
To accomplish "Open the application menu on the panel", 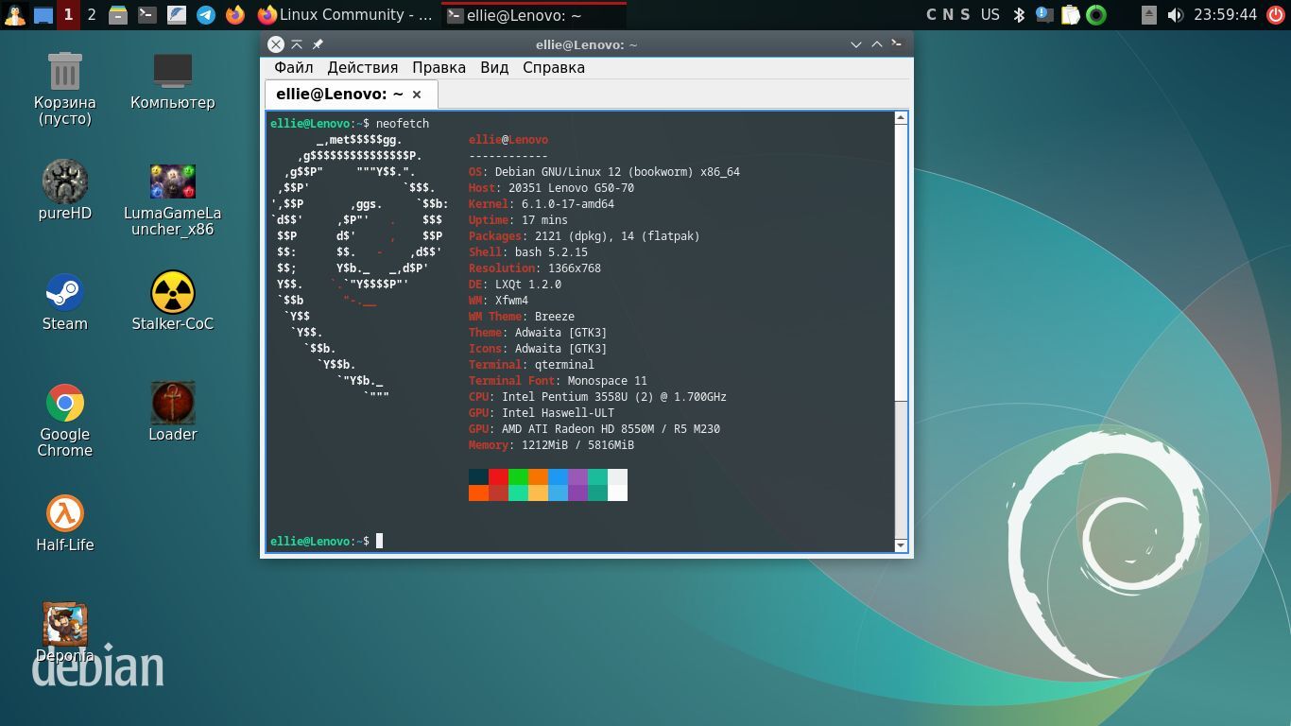I will (x=14, y=15).
